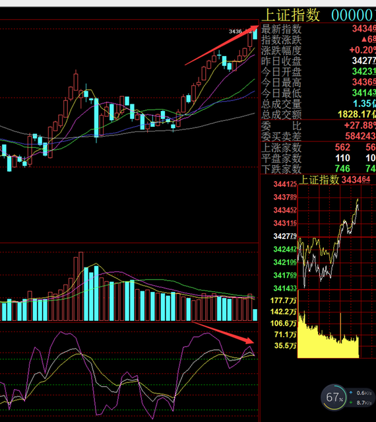Select the 下跌家数 count 746
Screen dimensions: 376x422
[342, 169]
